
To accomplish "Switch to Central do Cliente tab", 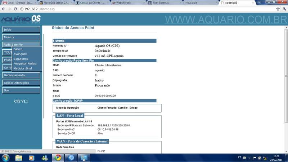I will click(92, 3).
